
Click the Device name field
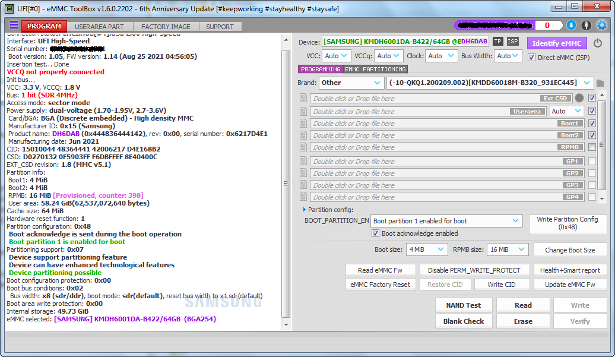click(x=405, y=42)
